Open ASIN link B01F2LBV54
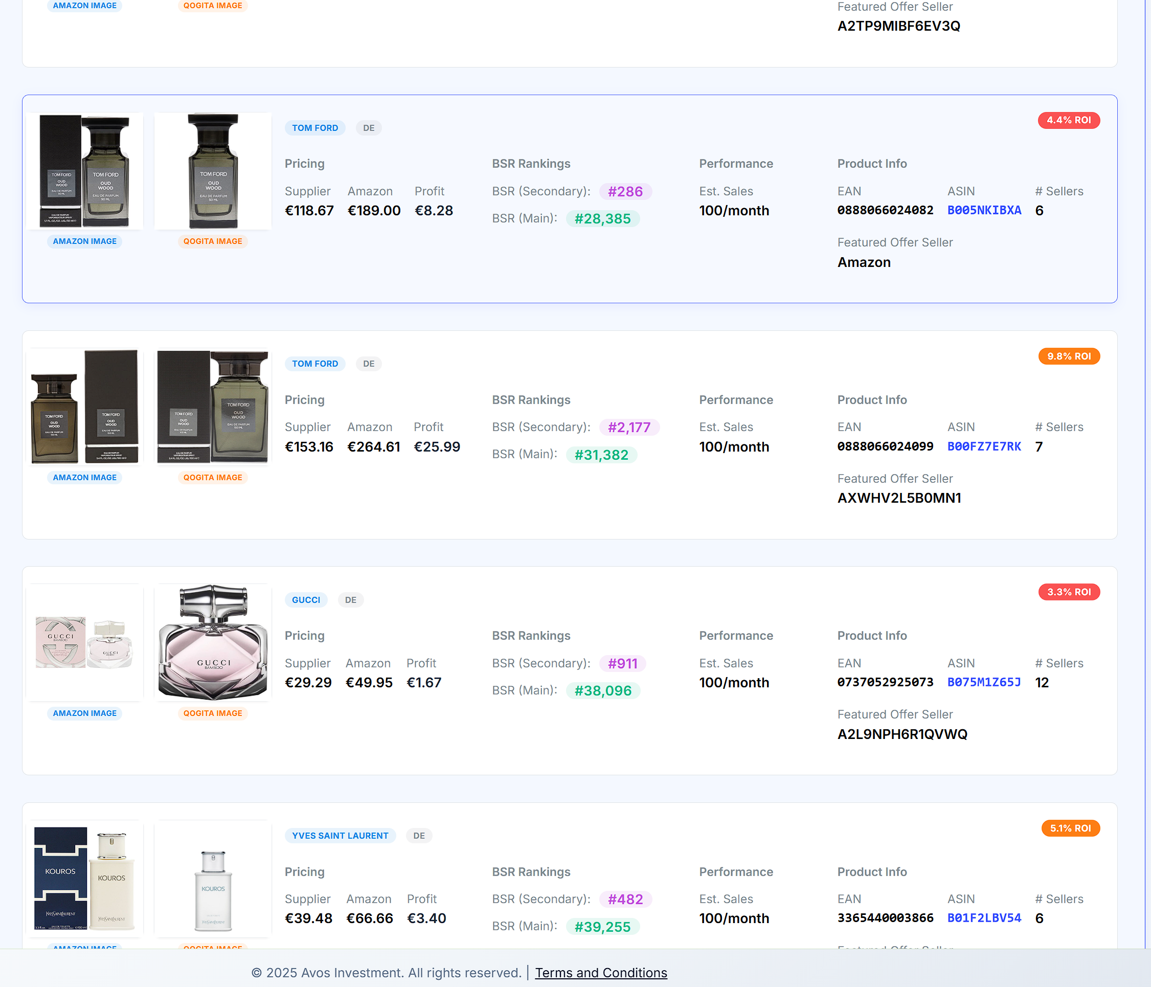This screenshot has width=1151, height=987. 984,917
